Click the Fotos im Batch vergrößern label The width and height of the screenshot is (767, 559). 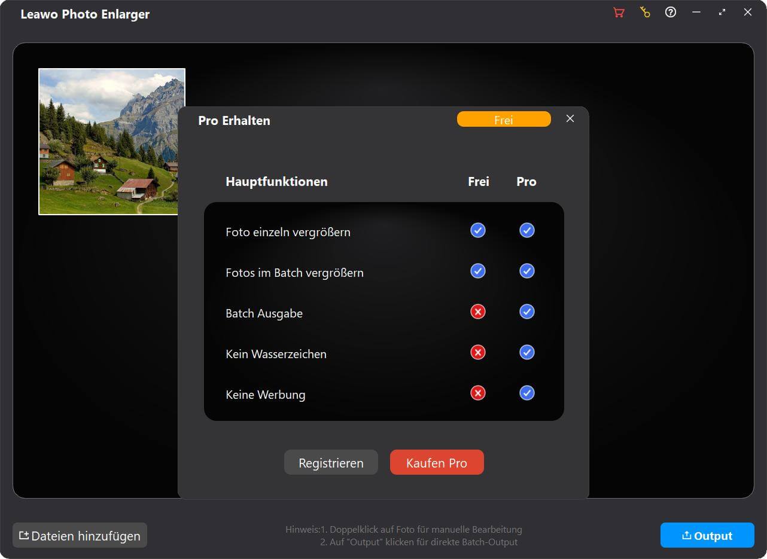[x=294, y=273]
